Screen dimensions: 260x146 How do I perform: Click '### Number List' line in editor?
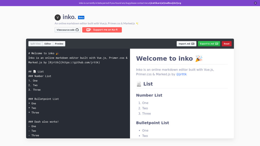coord(40,76)
